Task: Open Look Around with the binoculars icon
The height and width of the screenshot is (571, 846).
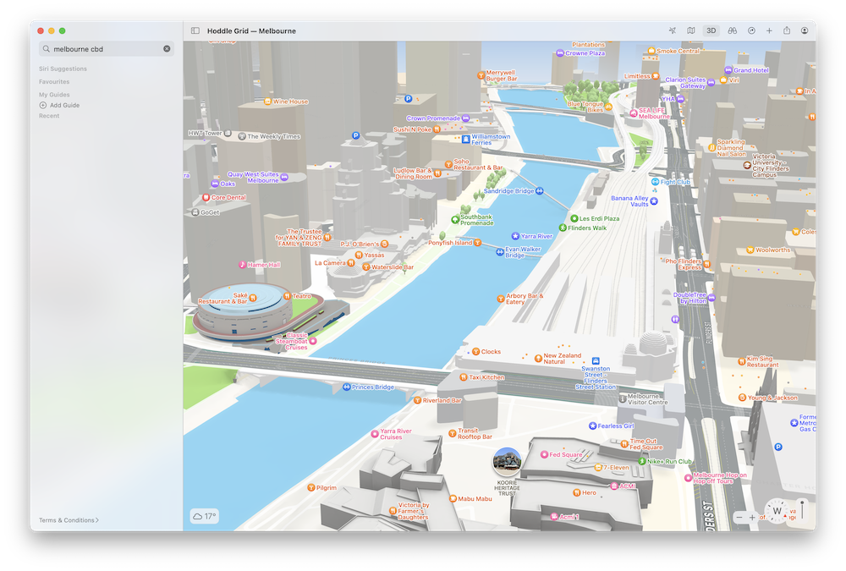Action: pyautogui.click(x=733, y=30)
